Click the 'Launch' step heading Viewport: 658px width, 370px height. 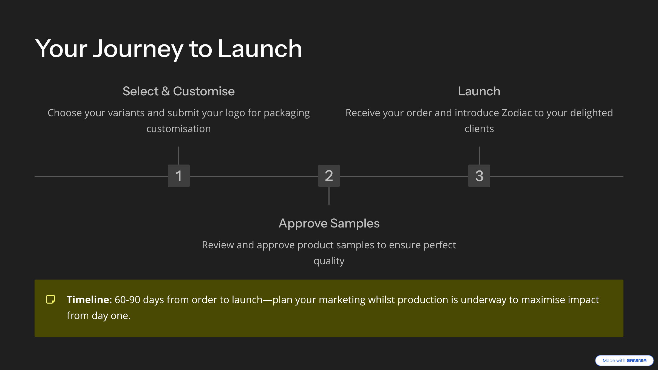pos(479,91)
